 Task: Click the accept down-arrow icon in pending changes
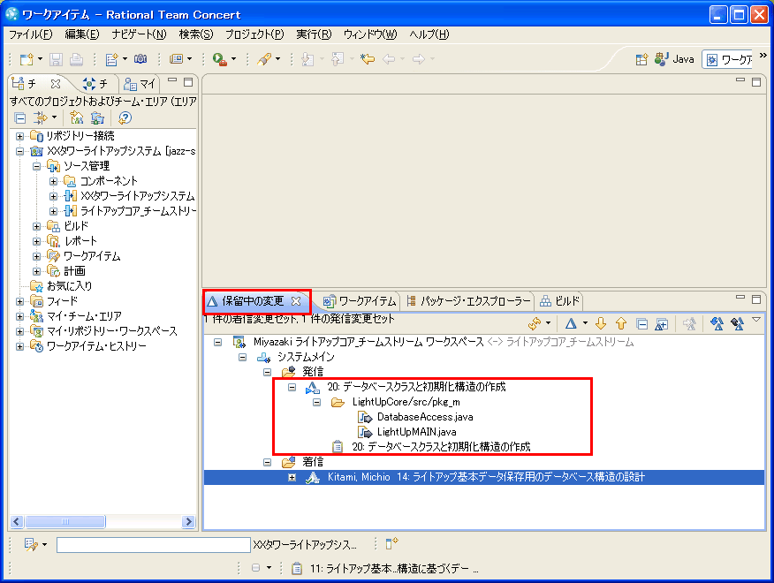[x=601, y=324]
